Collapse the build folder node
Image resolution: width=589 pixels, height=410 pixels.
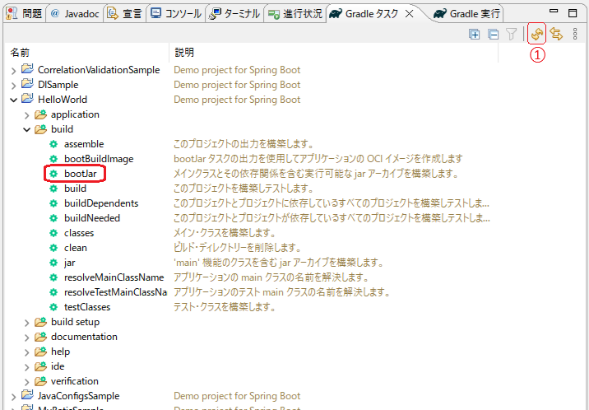[x=26, y=129]
